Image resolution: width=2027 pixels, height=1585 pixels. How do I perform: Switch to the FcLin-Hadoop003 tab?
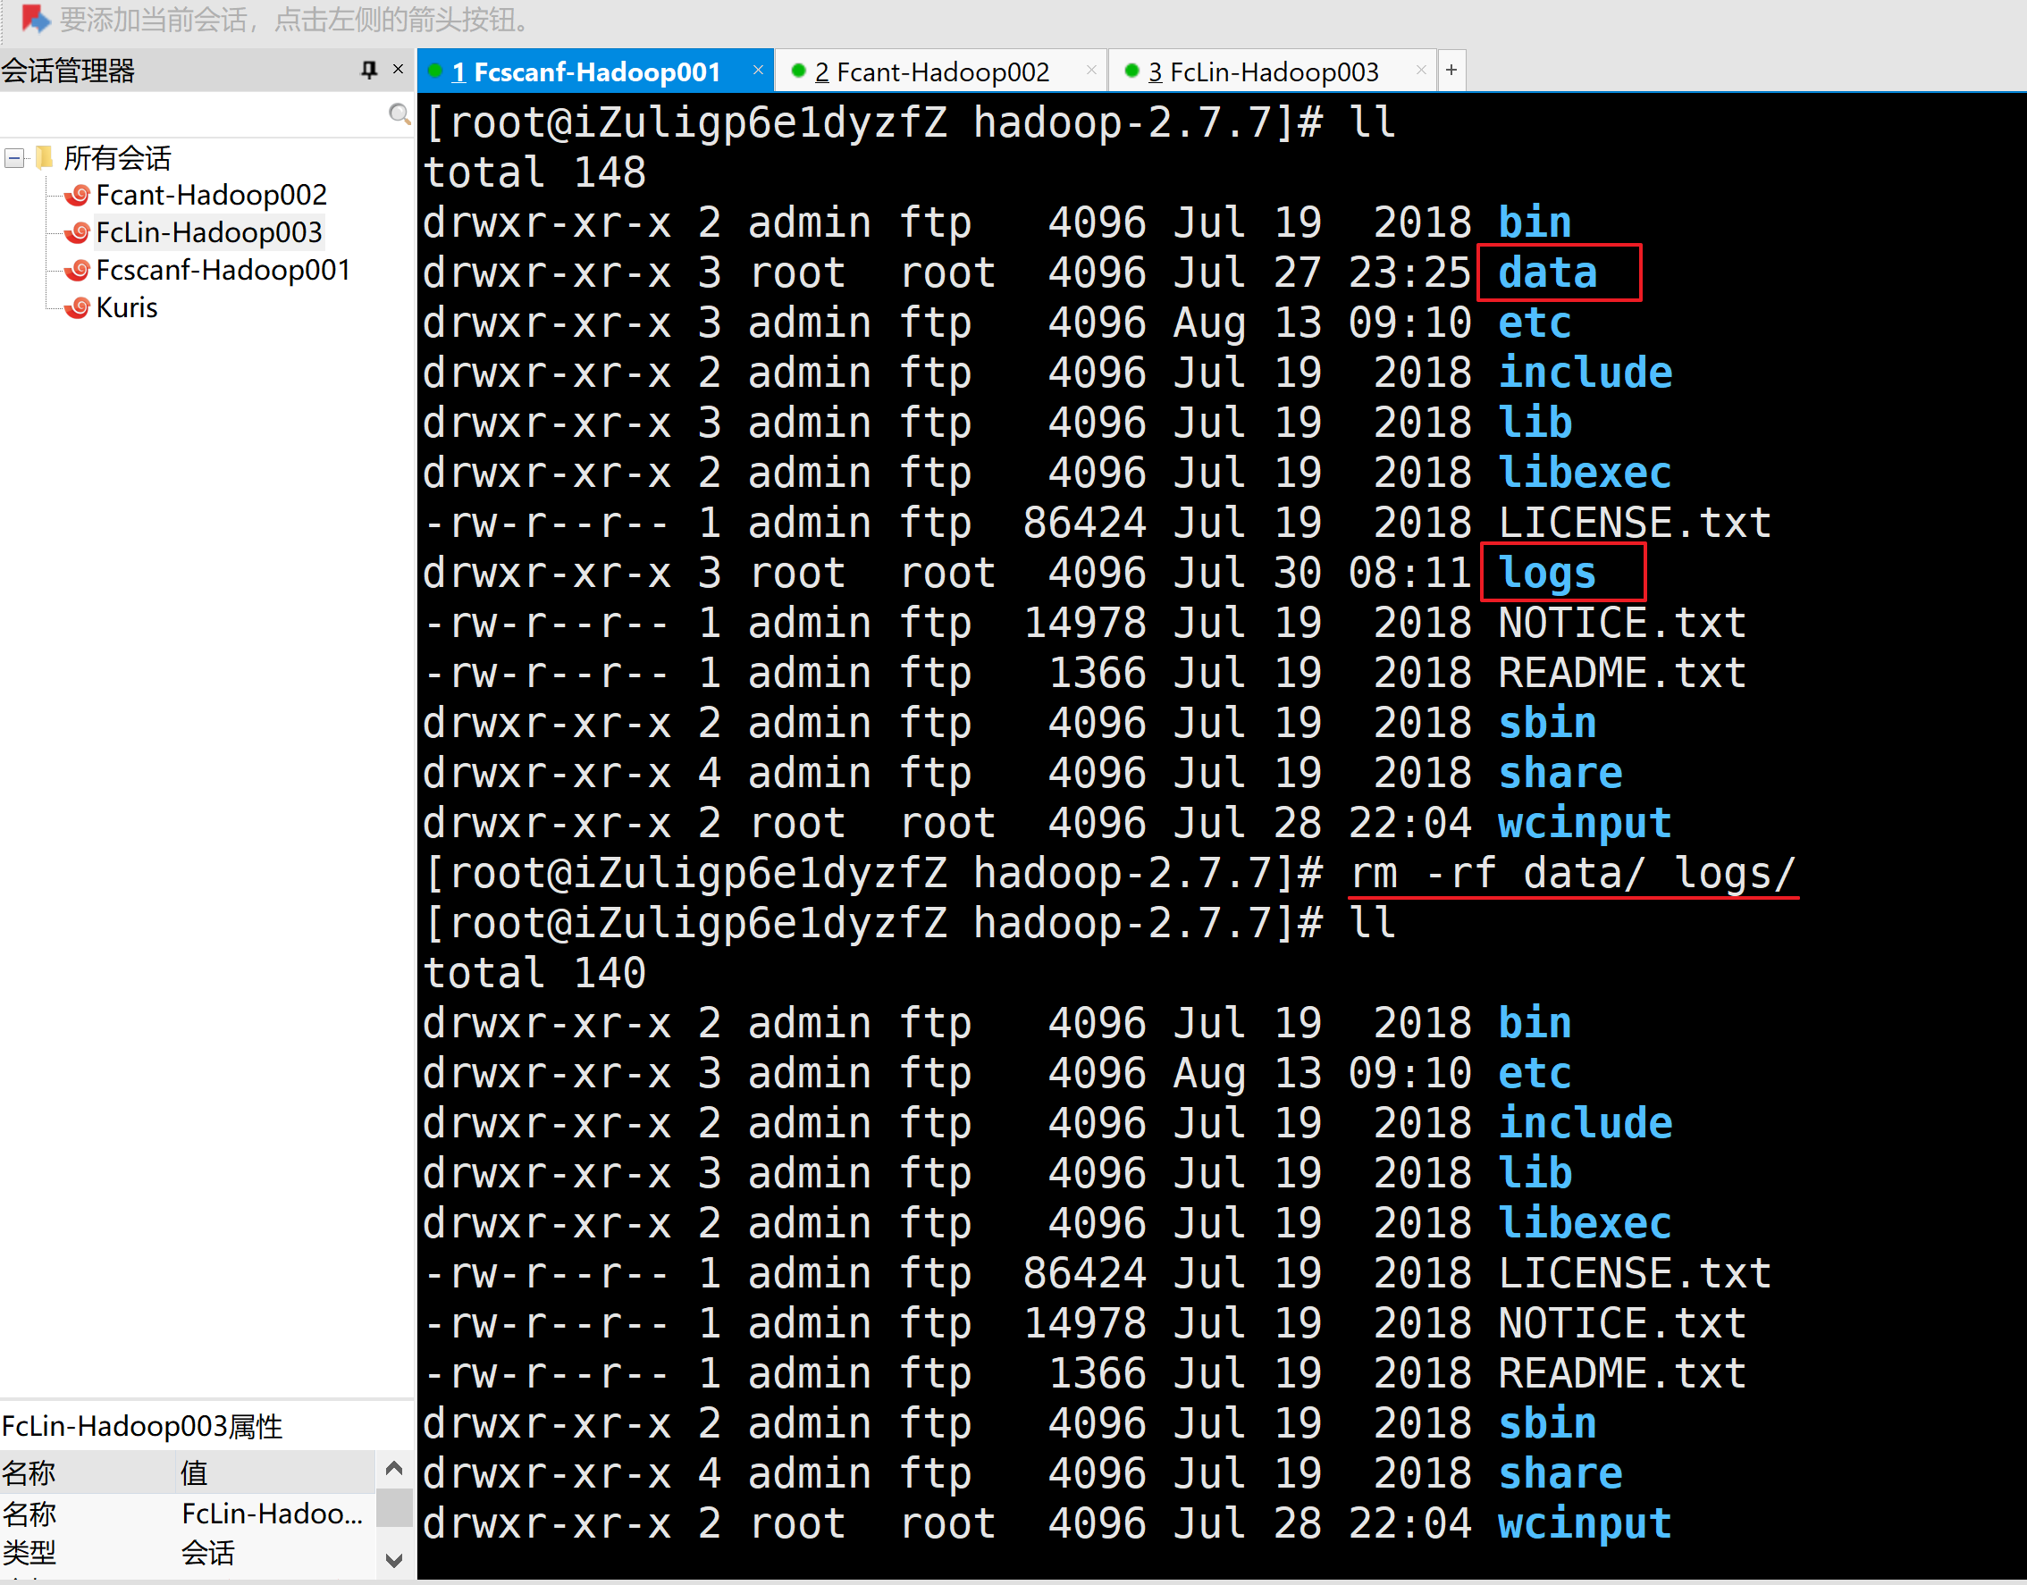tap(1262, 71)
